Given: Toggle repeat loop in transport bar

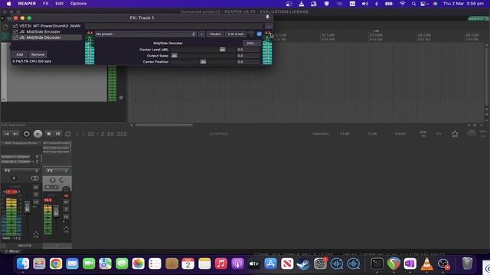Looking at the screenshot, I should click(67, 134).
